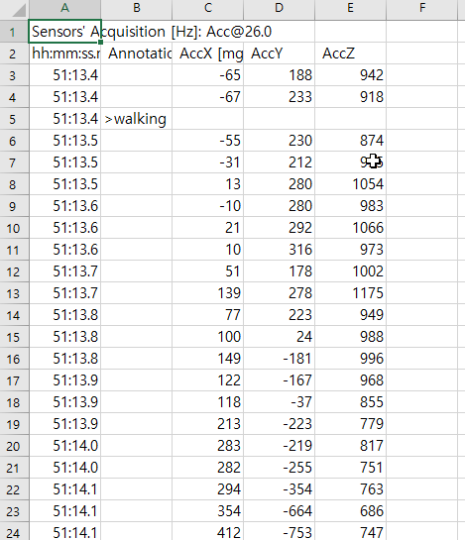Select row 5 header
Screen dimensions: 465x540
point(14,119)
